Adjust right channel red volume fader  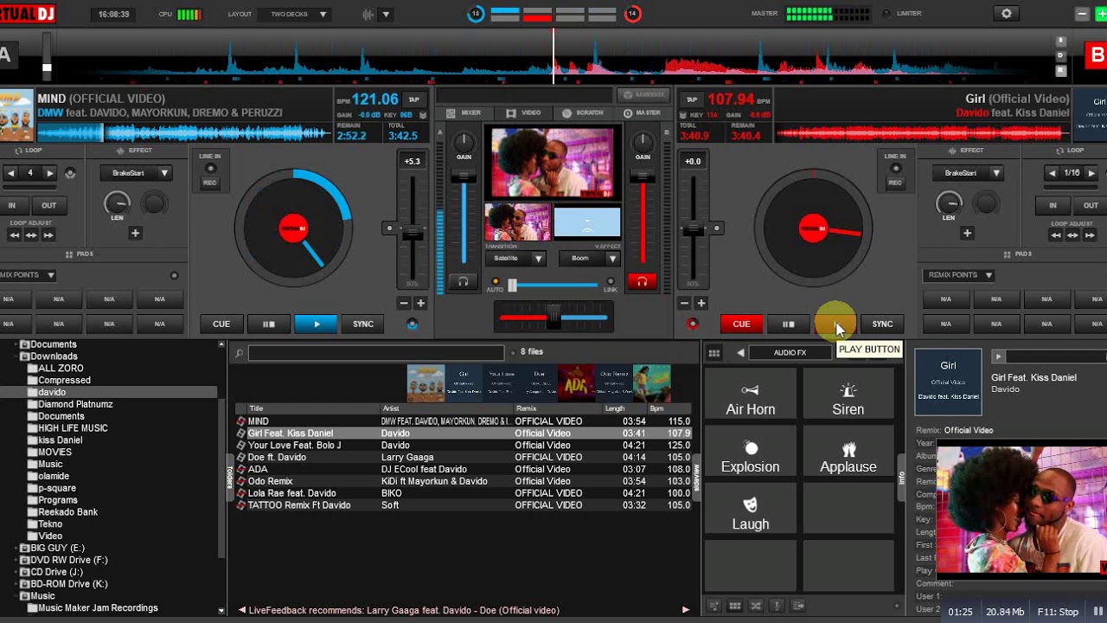pyautogui.click(x=642, y=177)
